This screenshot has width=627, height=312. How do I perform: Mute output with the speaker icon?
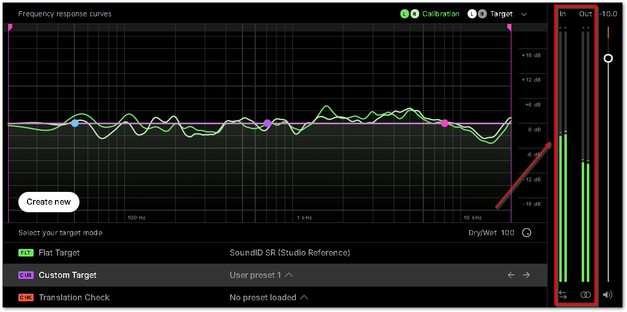[x=607, y=295]
